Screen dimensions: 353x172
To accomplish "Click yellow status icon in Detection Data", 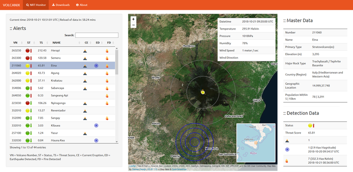I will pyautogui.click(x=310, y=125).
